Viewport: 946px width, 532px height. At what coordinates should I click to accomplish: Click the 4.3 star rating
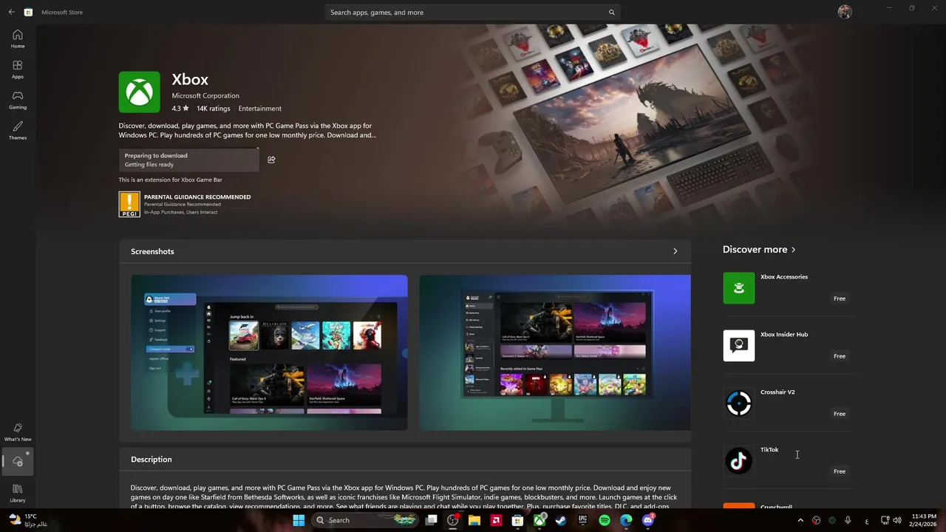click(x=180, y=109)
